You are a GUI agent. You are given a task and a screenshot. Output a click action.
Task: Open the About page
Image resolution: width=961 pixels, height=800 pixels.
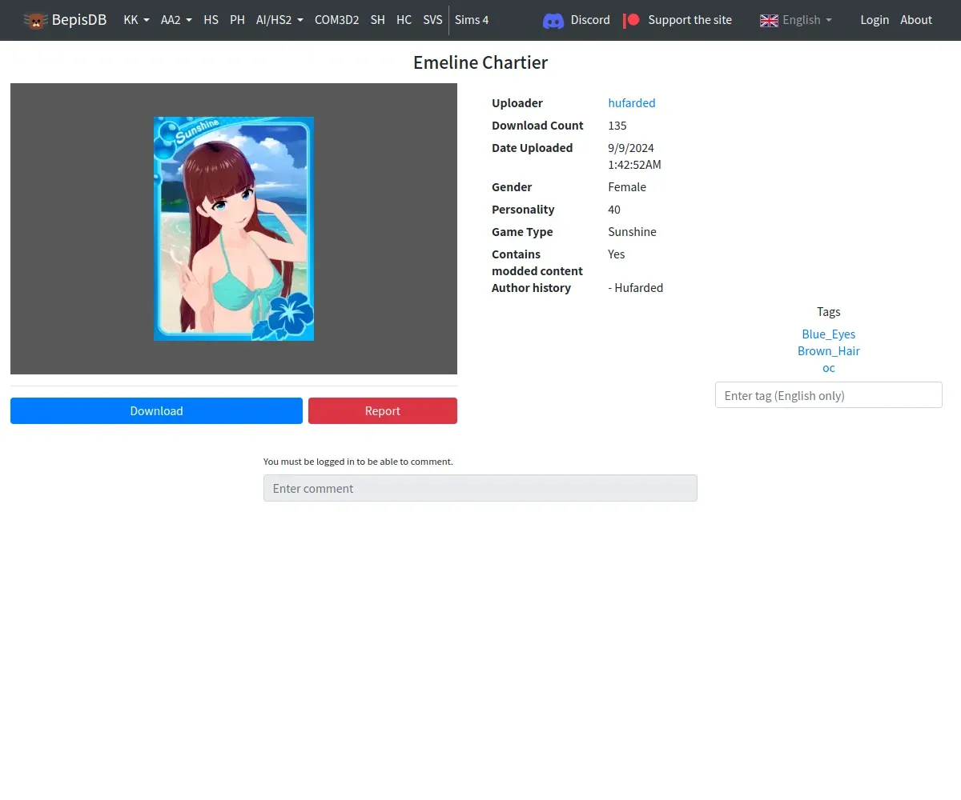[916, 20]
